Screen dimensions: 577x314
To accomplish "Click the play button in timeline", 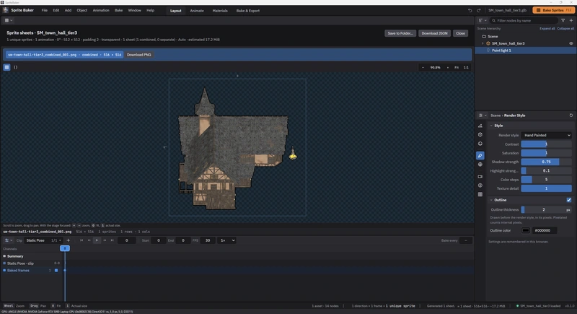I will point(97,240).
